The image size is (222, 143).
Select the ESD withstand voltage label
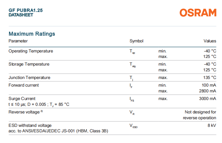pos(30,125)
